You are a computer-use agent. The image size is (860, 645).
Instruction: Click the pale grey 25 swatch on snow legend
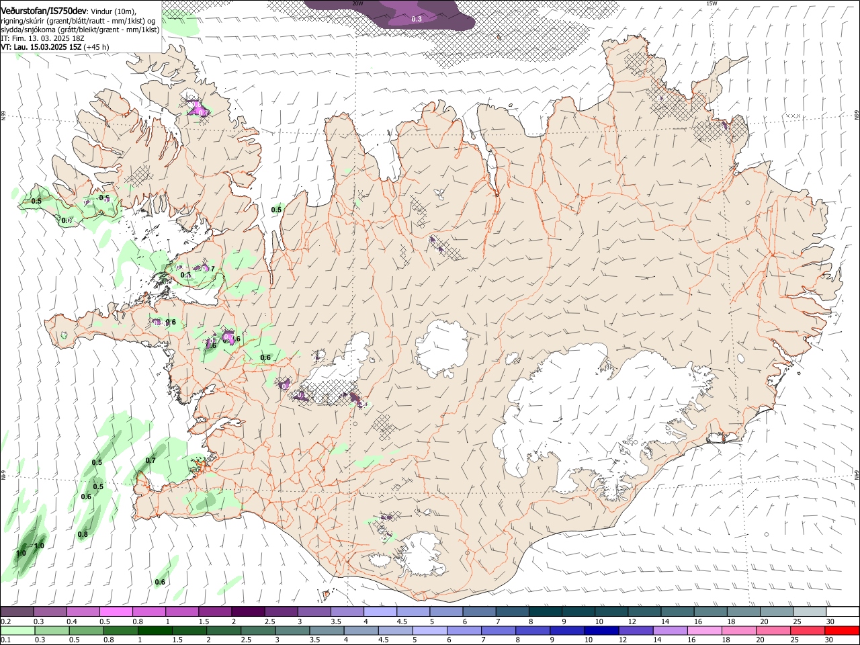click(810, 612)
